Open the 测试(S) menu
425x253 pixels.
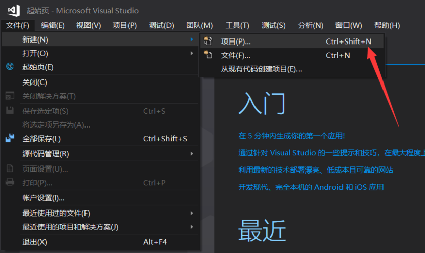(x=274, y=25)
